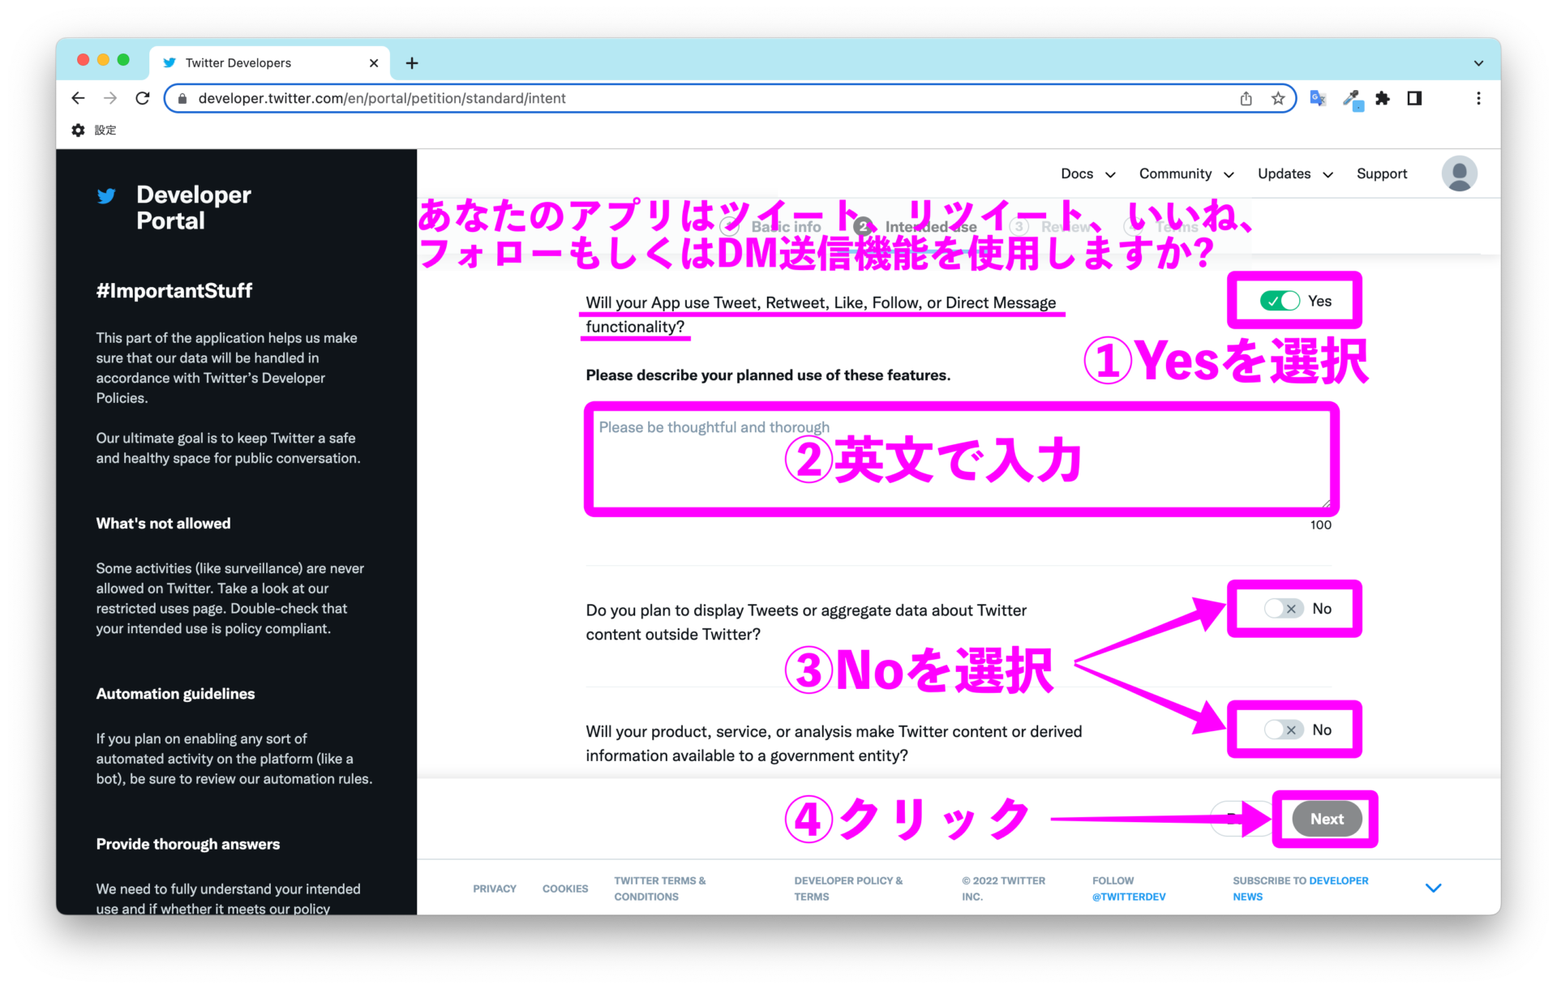Click the profile avatar in the top bar
1557x989 pixels.
coord(1458,173)
